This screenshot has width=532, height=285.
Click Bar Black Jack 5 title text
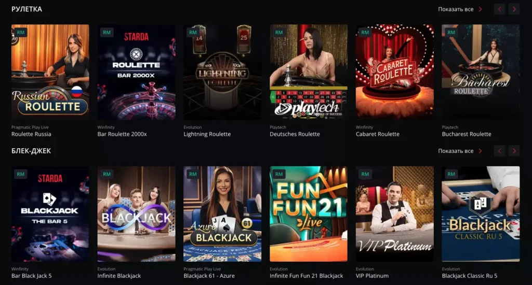pyautogui.click(x=32, y=276)
